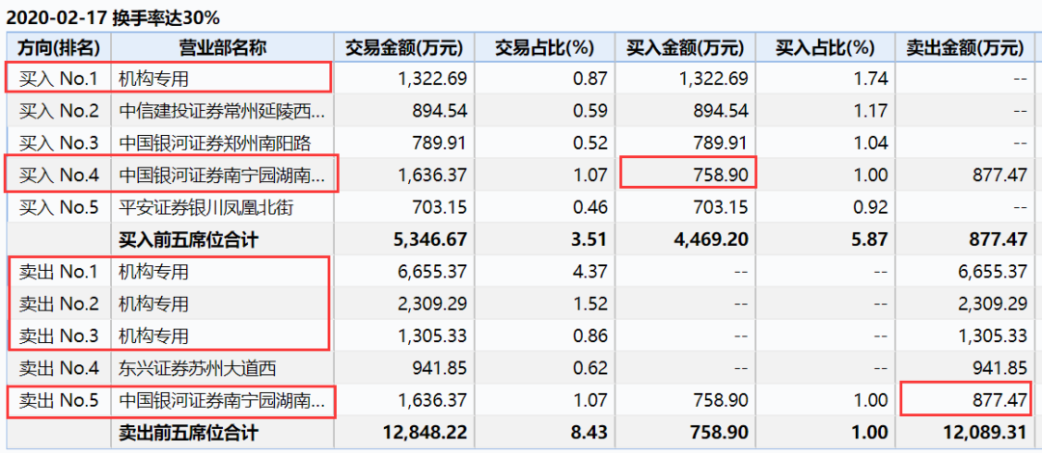Select 卖出 No.1 trade amount 6,655.37
Image resolution: width=1042 pixels, height=453 pixels.
coord(432,273)
